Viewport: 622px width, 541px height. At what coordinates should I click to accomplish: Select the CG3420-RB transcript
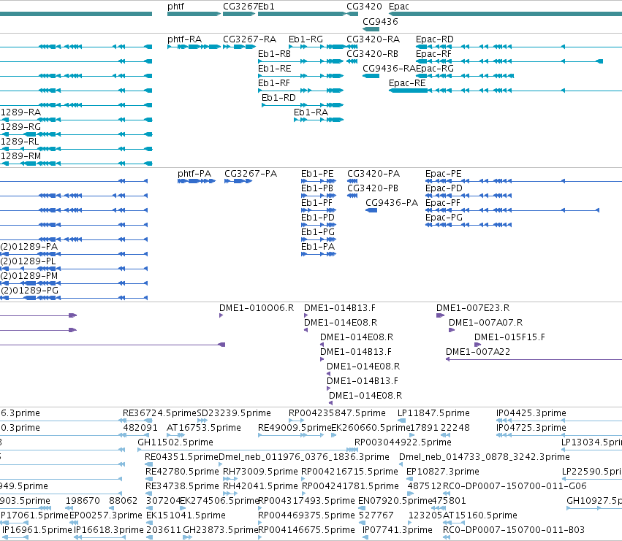coord(352,61)
